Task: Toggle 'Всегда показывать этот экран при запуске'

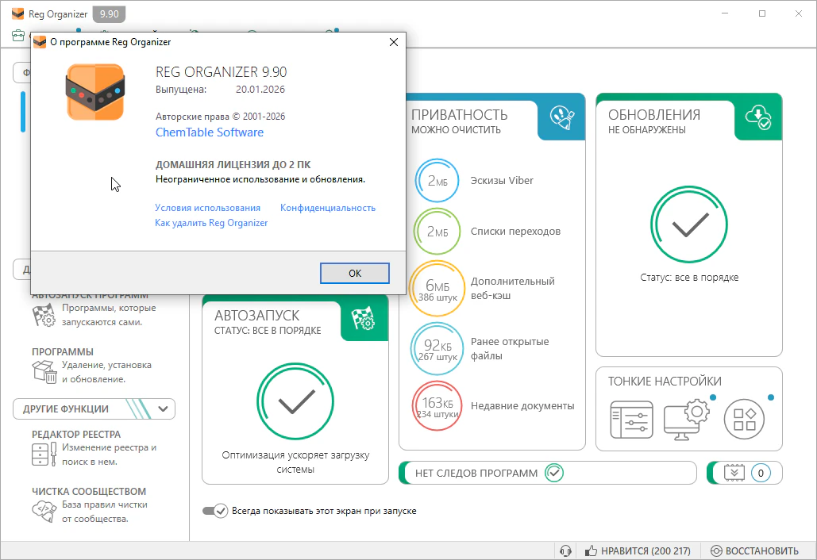Action: [215, 511]
